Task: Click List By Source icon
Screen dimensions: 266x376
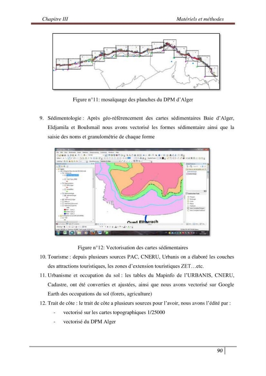Action: point(59,166)
